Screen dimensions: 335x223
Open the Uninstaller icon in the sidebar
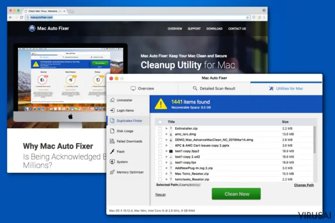click(113, 100)
